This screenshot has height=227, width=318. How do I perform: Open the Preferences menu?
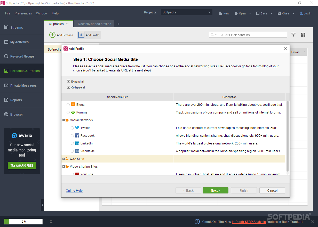pos(23,13)
